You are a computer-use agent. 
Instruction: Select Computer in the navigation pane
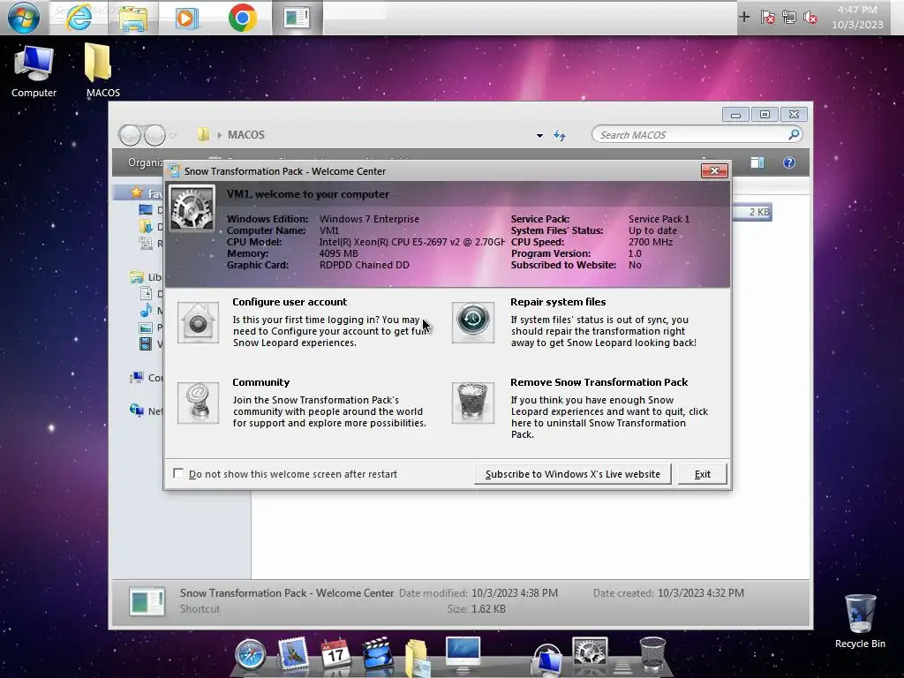click(x=147, y=378)
